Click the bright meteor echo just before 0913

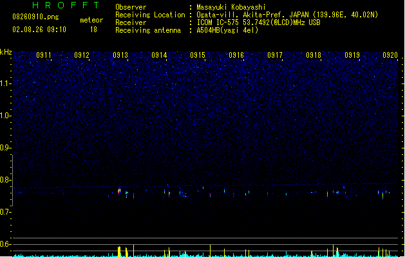coord(119,191)
